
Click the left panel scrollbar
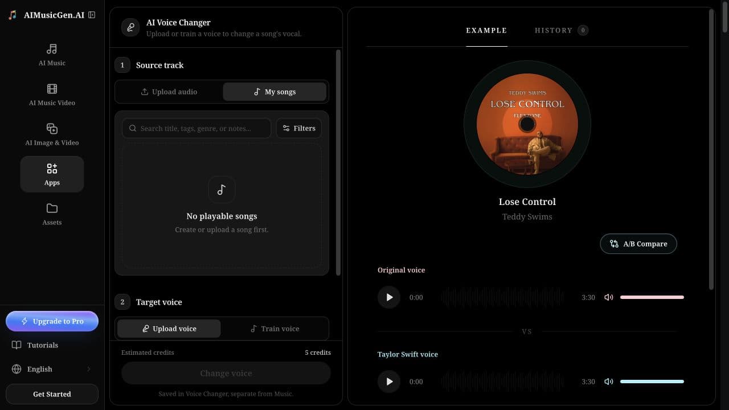338,163
